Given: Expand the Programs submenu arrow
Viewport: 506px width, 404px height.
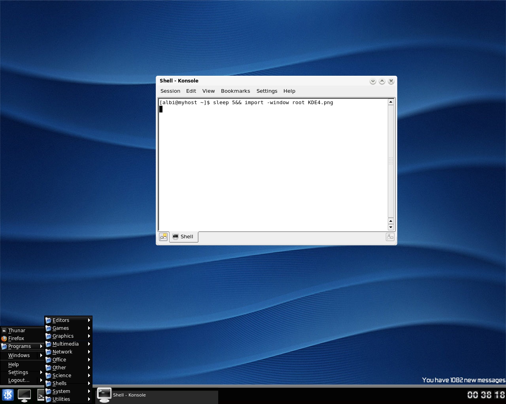Looking at the screenshot, I should pos(41,346).
